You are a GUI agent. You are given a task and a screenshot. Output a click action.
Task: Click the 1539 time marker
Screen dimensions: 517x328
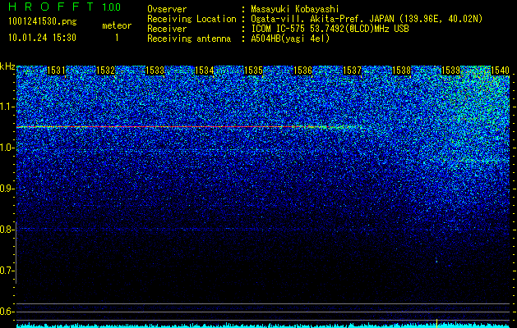point(450,71)
